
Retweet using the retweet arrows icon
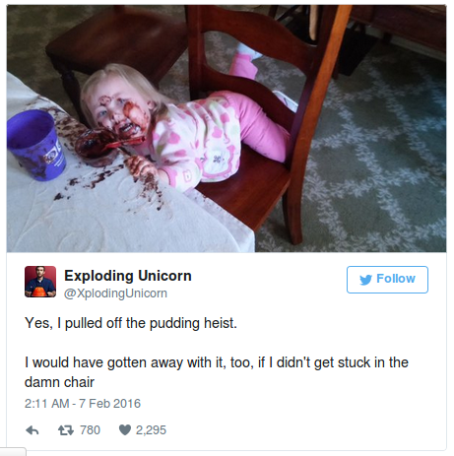coord(66,430)
